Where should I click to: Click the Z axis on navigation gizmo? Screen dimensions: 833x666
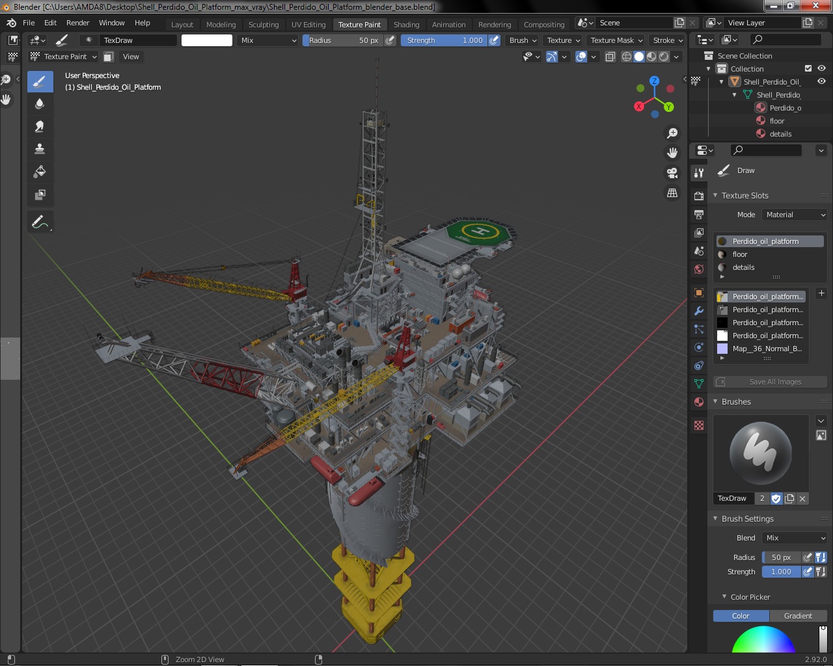pos(655,81)
